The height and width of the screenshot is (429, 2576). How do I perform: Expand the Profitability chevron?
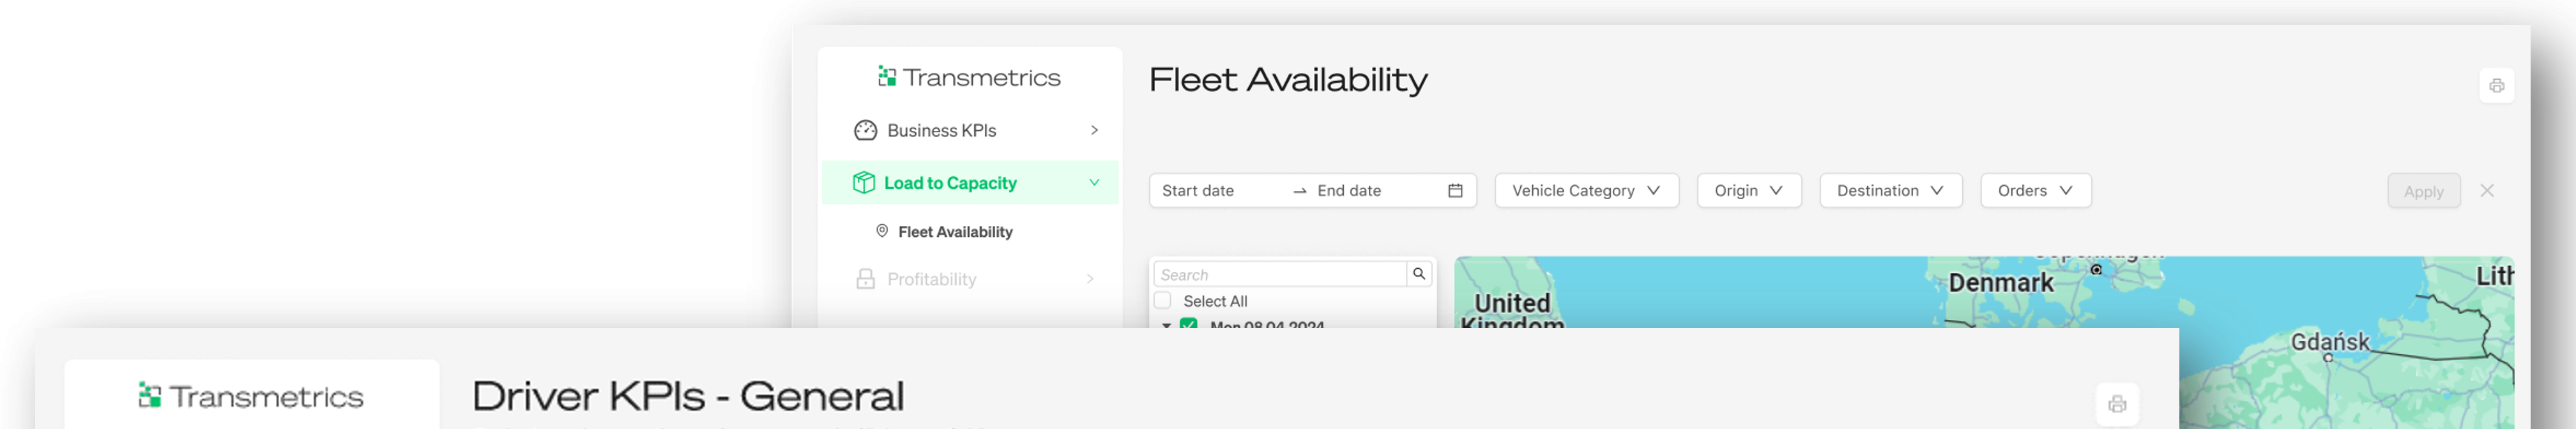[1090, 279]
